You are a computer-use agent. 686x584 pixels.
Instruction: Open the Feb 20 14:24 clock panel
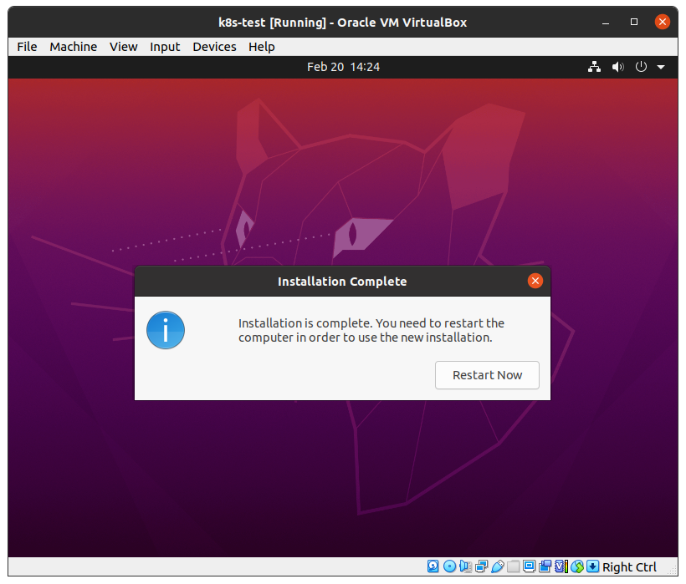coord(344,67)
